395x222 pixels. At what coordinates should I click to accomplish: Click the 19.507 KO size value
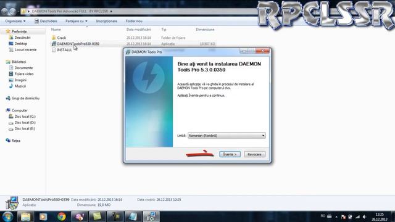tap(207, 44)
